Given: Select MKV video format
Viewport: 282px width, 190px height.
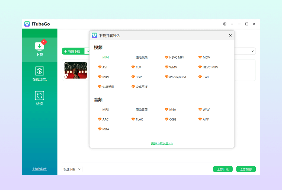Looking at the screenshot, I should [103, 77].
